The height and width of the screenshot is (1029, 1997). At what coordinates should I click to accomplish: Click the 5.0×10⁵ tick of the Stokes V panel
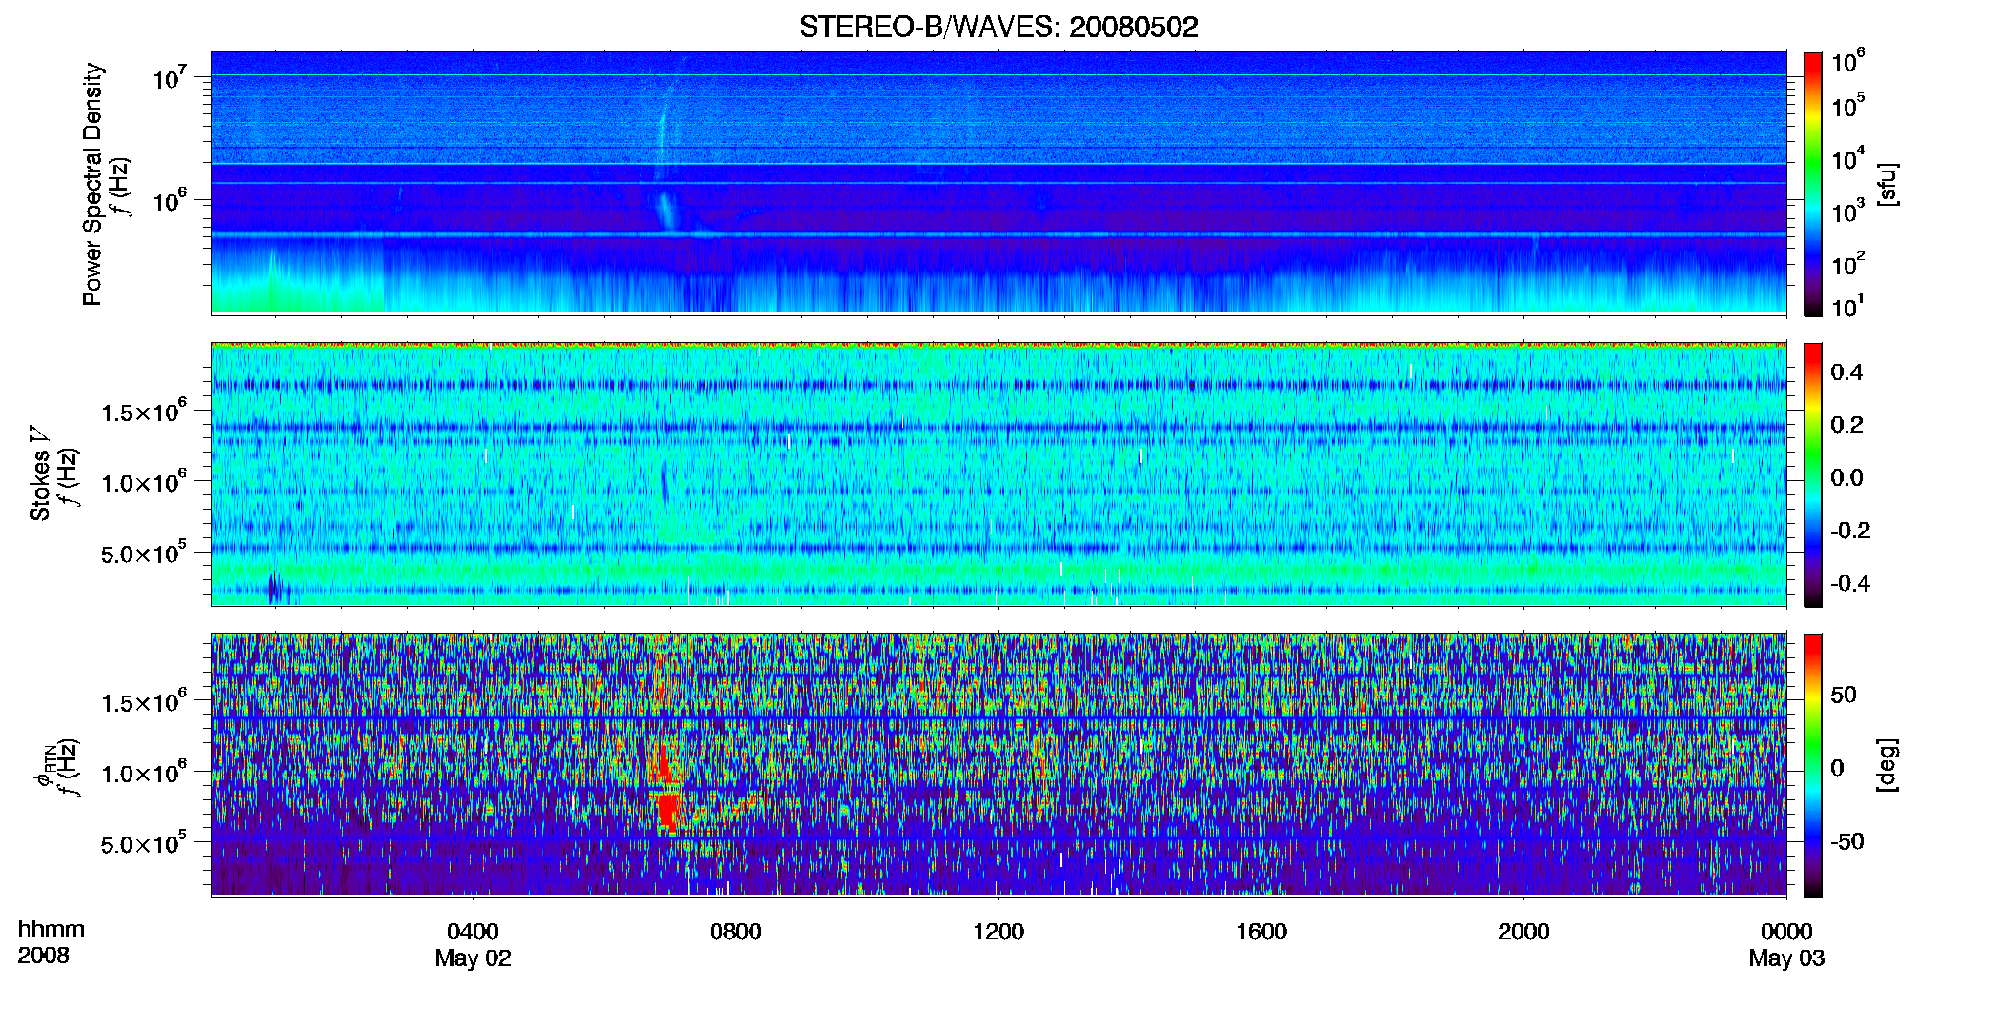click(143, 553)
